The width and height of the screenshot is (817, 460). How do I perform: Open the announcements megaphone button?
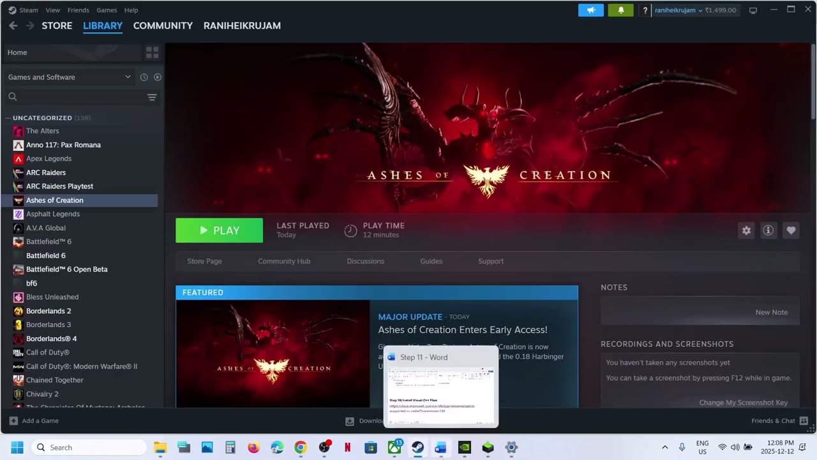point(590,10)
